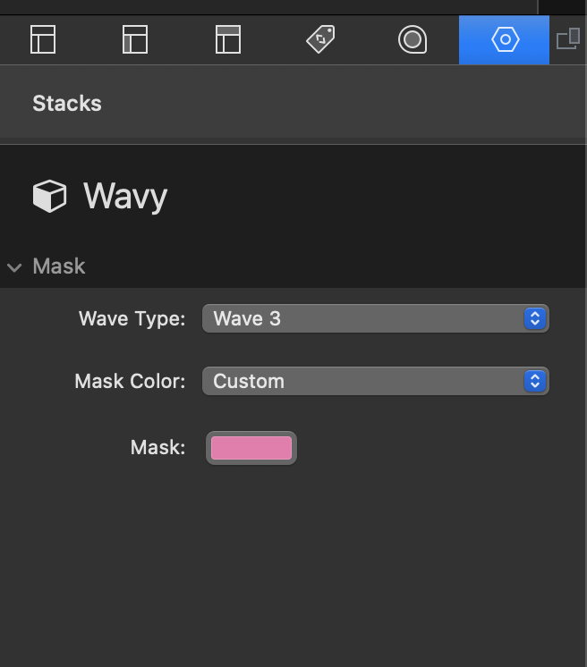Click the Wave Type blue stepper arrows
Screen dimensions: 587x667
[x=535, y=318]
